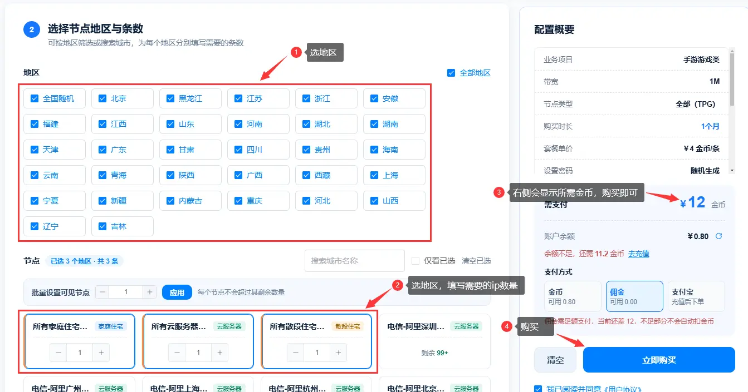Image resolution: width=748 pixels, height=392 pixels.
Task: Focus the 搜索城市名称 search field
Action: point(355,261)
